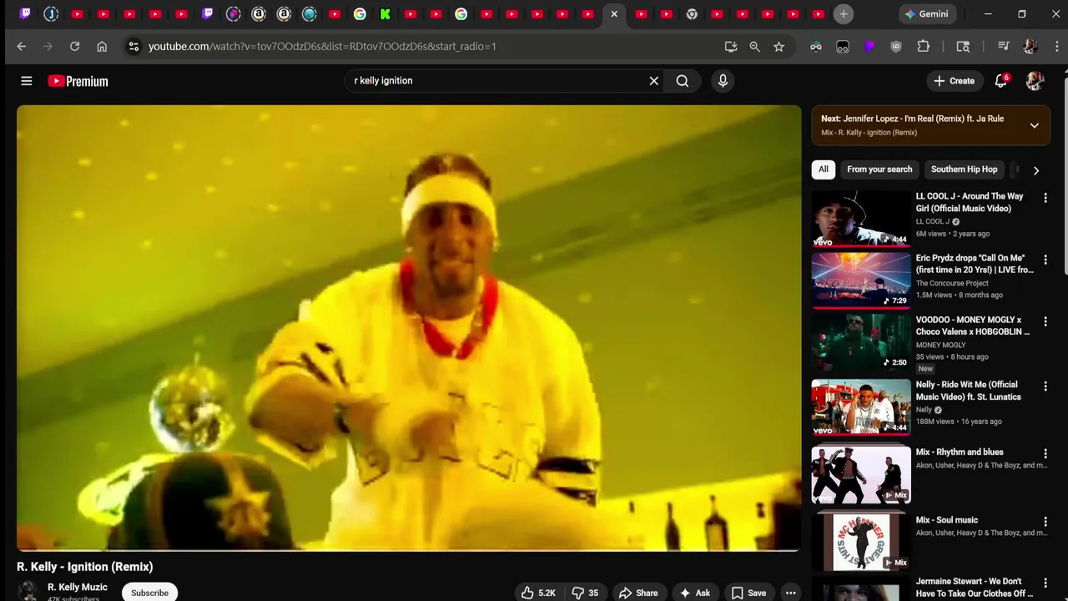The height and width of the screenshot is (601, 1068).
Task: Open the Extensions puzzle menu
Action: point(924,47)
